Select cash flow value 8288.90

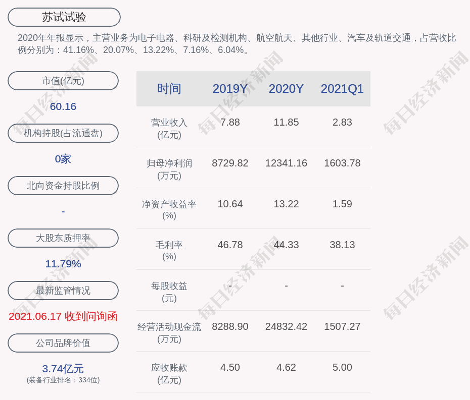point(230,326)
